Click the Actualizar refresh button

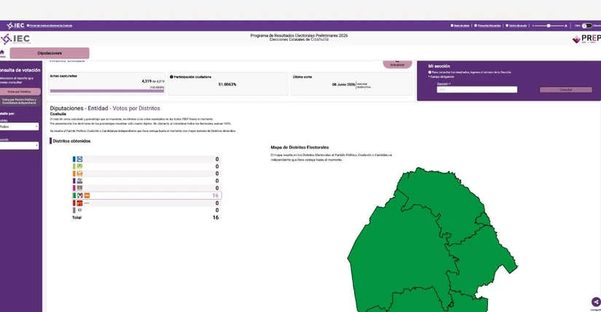(397, 63)
